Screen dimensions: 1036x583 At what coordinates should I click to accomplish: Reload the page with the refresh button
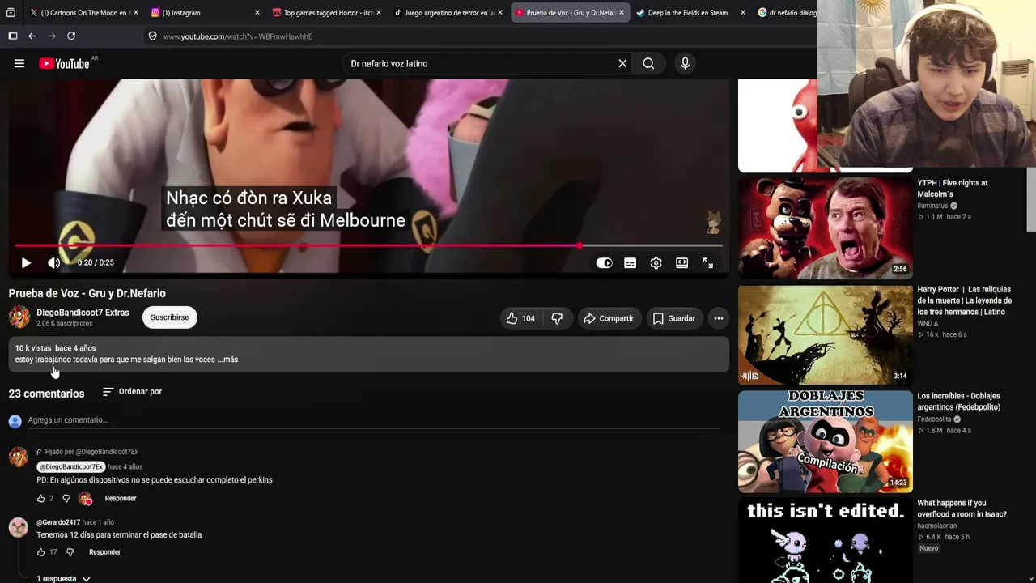coord(71,36)
